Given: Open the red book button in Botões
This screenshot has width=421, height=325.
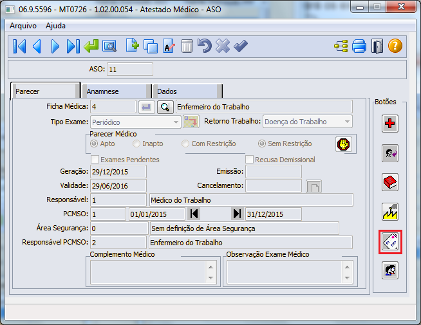Looking at the screenshot, I should coord(390,182).
